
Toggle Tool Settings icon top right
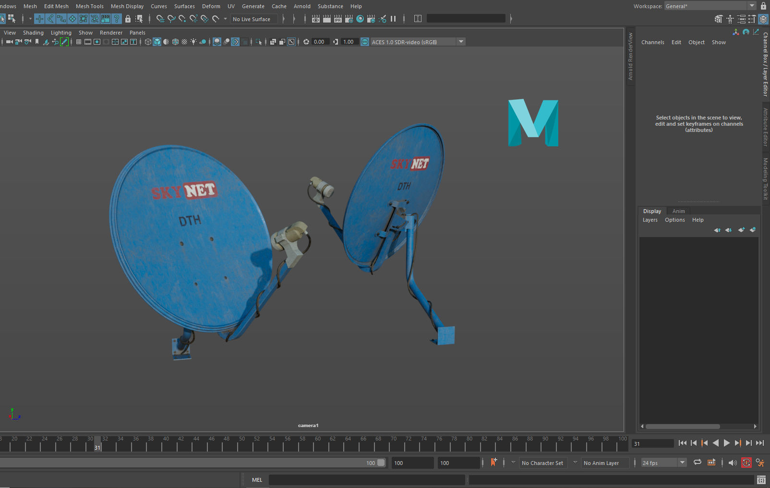tap(752, 19)
